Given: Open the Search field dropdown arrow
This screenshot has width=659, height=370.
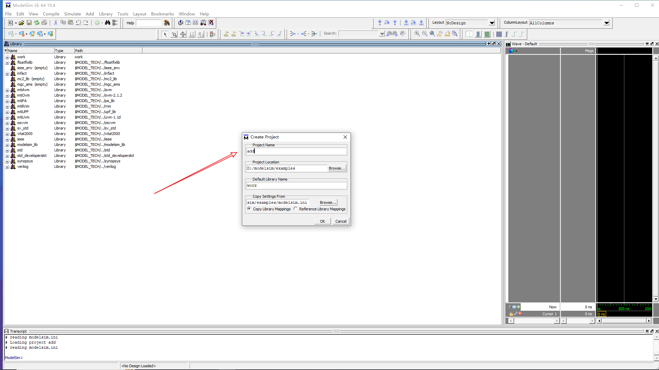Looking at the screenshot, I should coord(382,34).
